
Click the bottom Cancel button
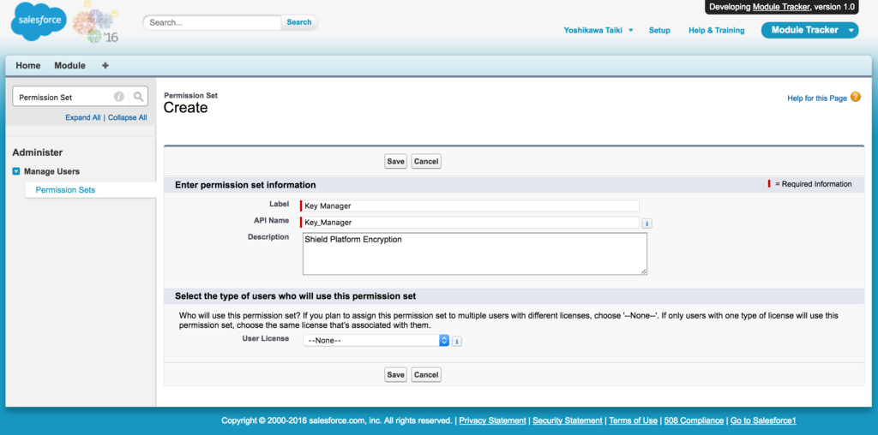(x=426, y=374)
